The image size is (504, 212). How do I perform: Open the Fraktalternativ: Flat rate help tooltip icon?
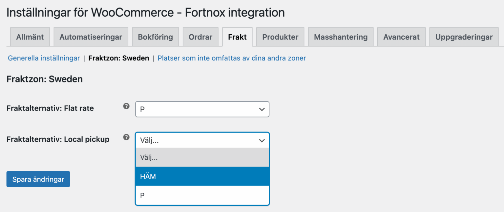pos(126,106)
